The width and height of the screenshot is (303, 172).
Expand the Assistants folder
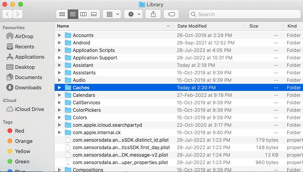tap(59, 73)
